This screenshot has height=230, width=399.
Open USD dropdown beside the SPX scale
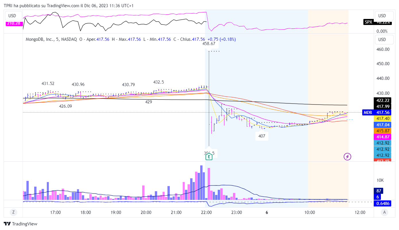[x=382, y=16]
